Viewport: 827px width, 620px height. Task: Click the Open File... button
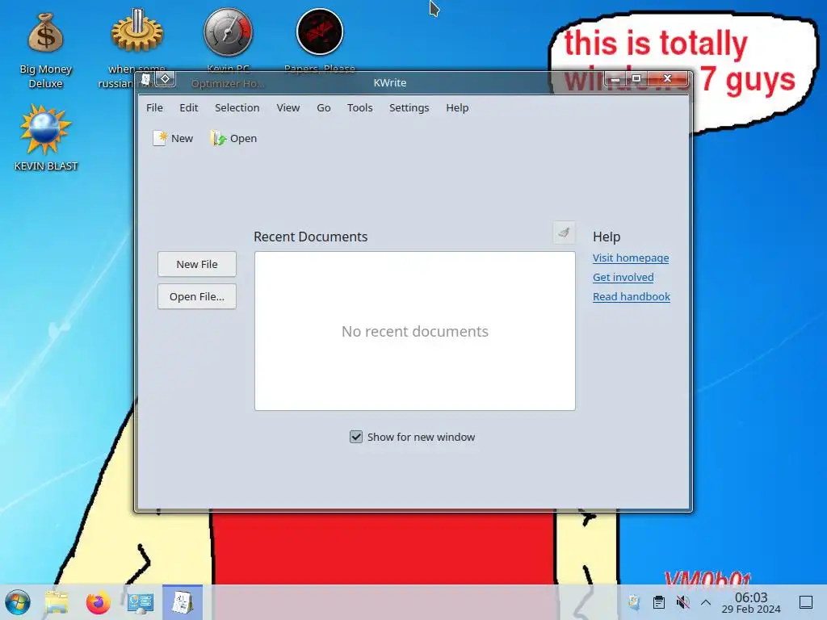click(x=197, y=297)
